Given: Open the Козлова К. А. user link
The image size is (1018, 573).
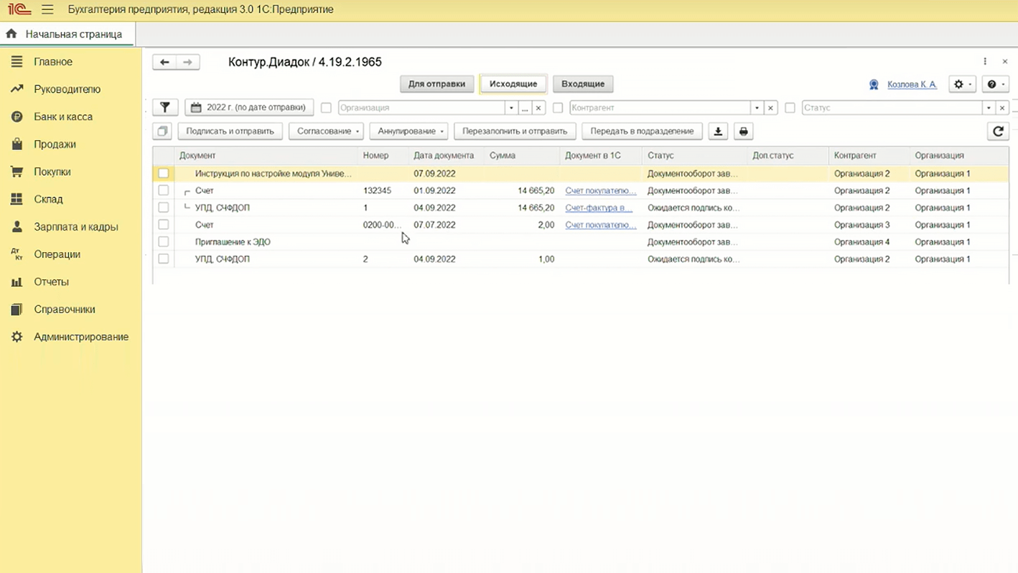Looking at the screenshot, I should [912, 85].
